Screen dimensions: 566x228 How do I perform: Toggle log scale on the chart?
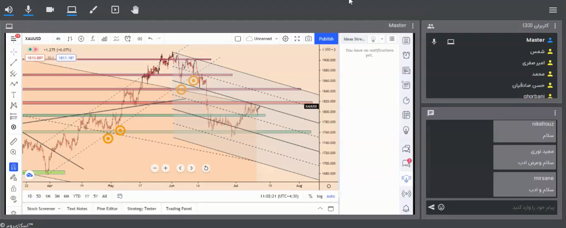tap(320, 196)
